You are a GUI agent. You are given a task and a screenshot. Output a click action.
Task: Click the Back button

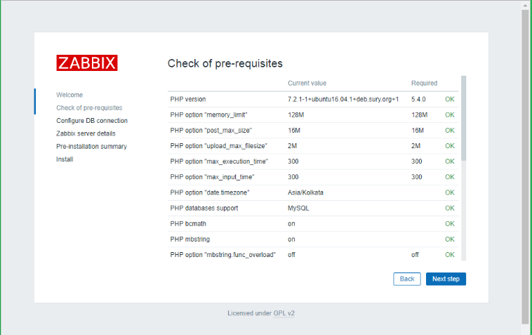(x=407, y=279)
